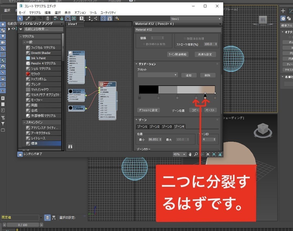Collapse the グラデーション rollout
Viewport: 293px width, 231px height.
tap(136, 64)
